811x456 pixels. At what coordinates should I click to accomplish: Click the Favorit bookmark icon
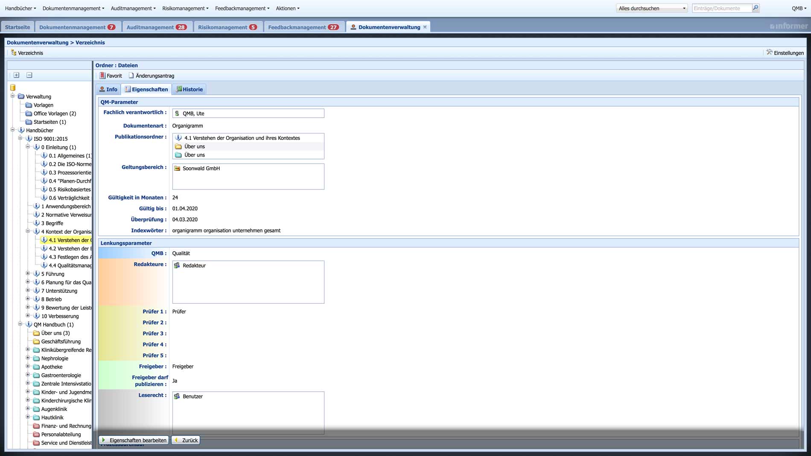tap(102, 76)
